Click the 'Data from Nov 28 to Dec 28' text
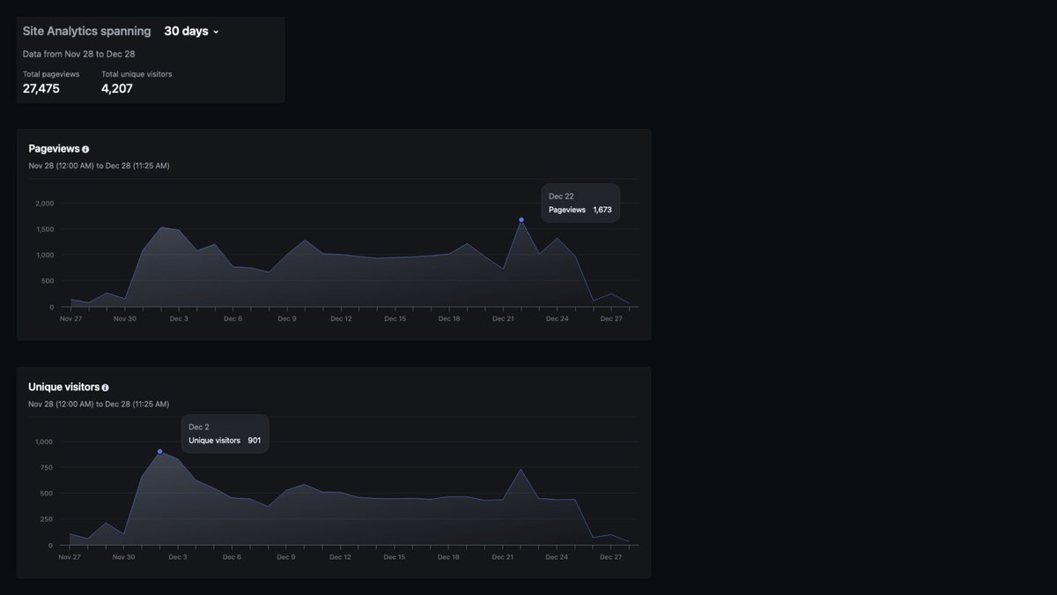This screenshot has width=1057, height=595. point(79,54)
